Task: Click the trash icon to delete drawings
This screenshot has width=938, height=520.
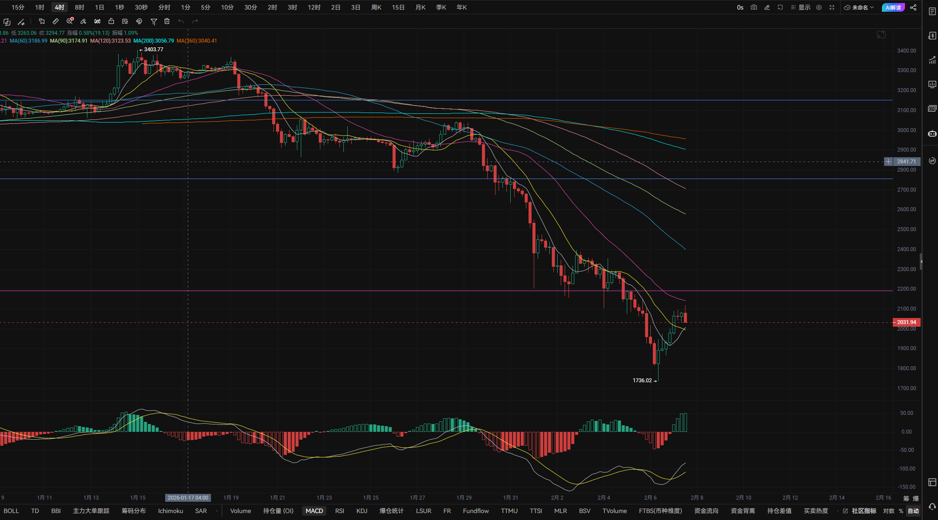Action: point(167,21)
